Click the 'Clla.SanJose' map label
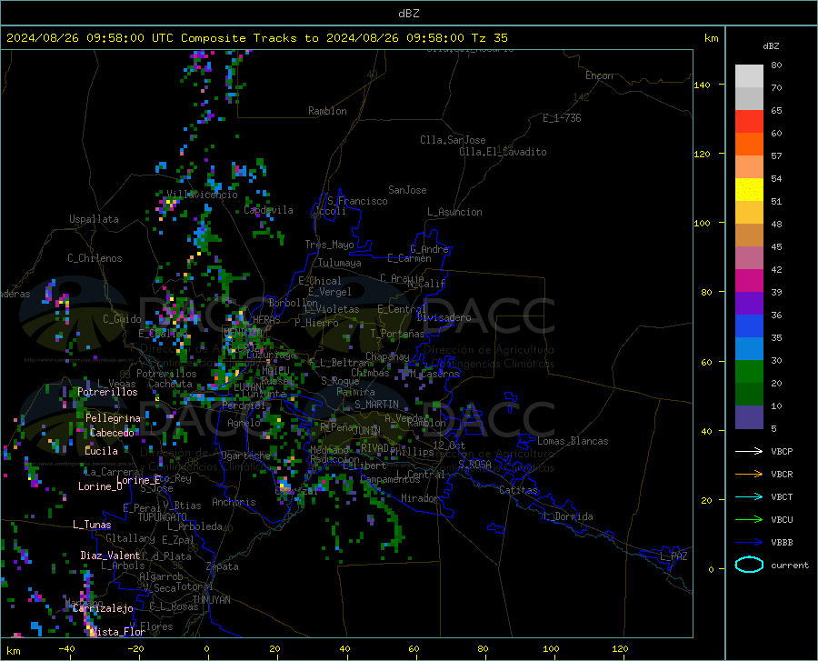Image resolution: width=818 pixels, height=661 pixels. pos(453,140)
